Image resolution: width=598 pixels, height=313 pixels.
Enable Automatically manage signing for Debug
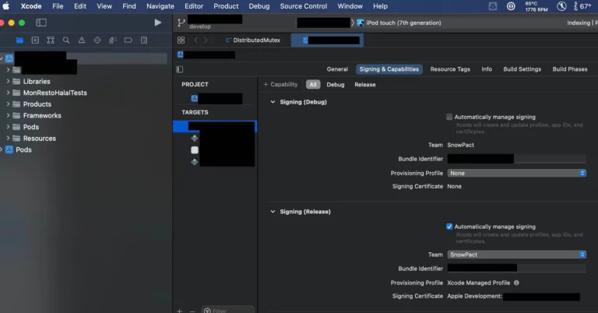[449, 117]
